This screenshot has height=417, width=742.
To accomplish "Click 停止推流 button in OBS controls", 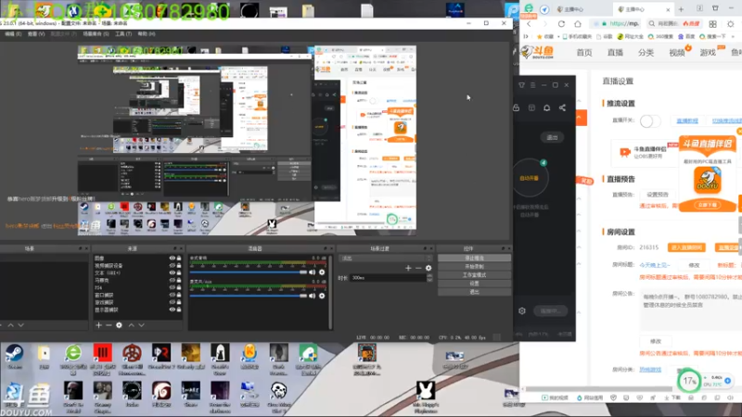I will pyautogui.click(x=474, y=259).
